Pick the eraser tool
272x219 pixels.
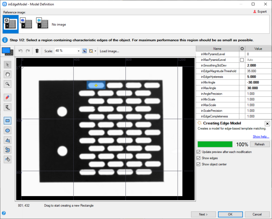coord(7,97)
